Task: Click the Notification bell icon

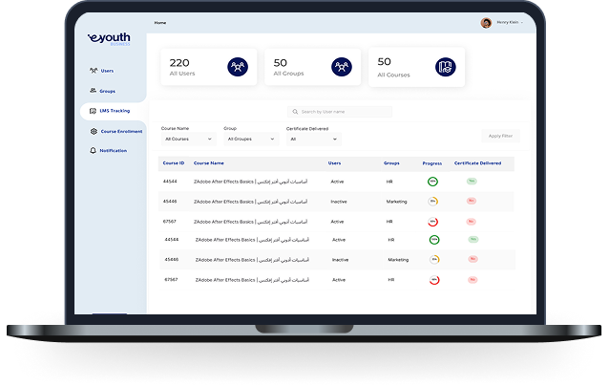Action: tap(93, 151)
